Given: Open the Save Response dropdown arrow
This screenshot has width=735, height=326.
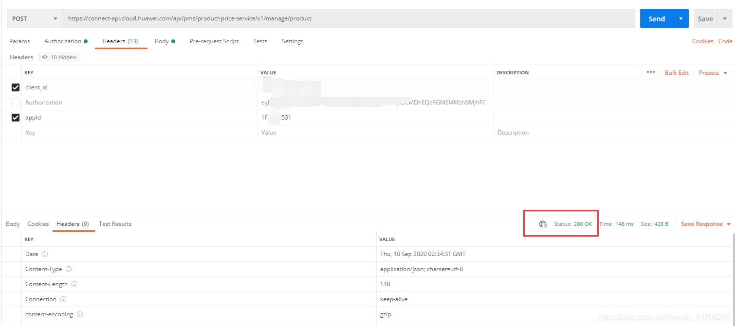Looking at the screenshot, I should [729, 224].
